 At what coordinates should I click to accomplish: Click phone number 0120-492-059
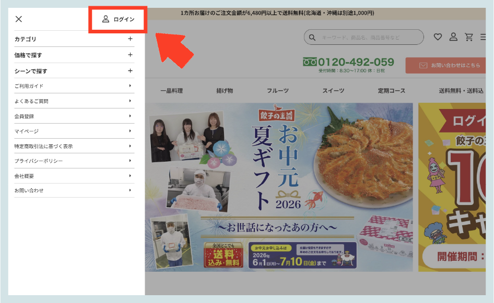356,62
